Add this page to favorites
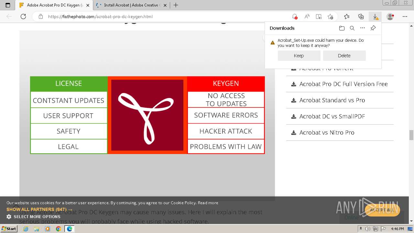Image resolution: width=414 pixels, height=233 pixels. pos(330,17)
